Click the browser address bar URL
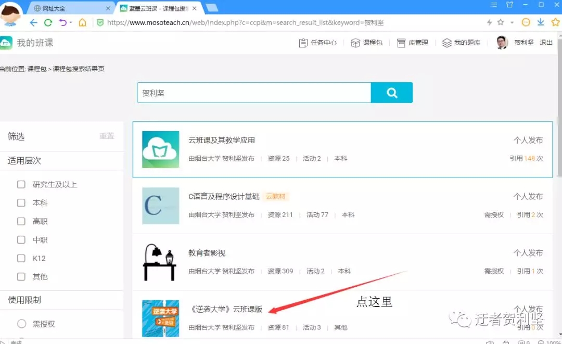Image resolution: width=562 pixels, height=344 pixels. click(x=245, y=22)
